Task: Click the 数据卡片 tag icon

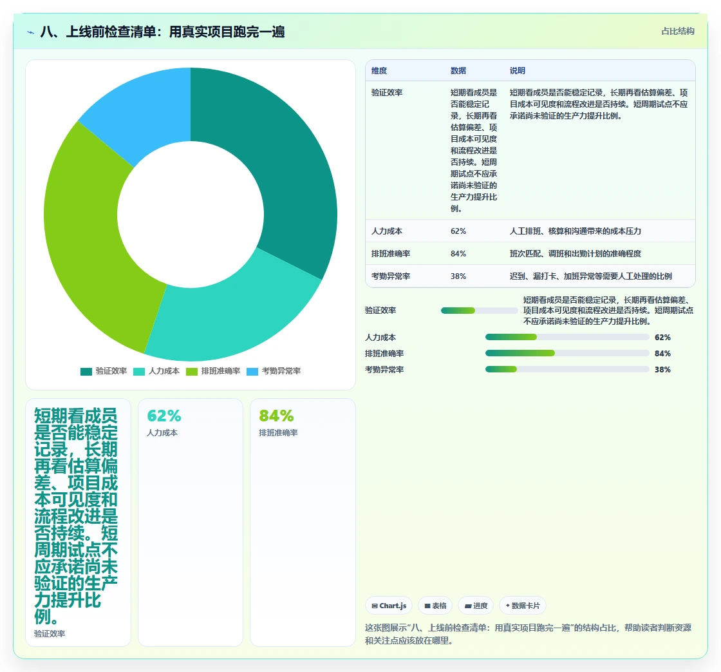Action: click(x=508, y=606)
